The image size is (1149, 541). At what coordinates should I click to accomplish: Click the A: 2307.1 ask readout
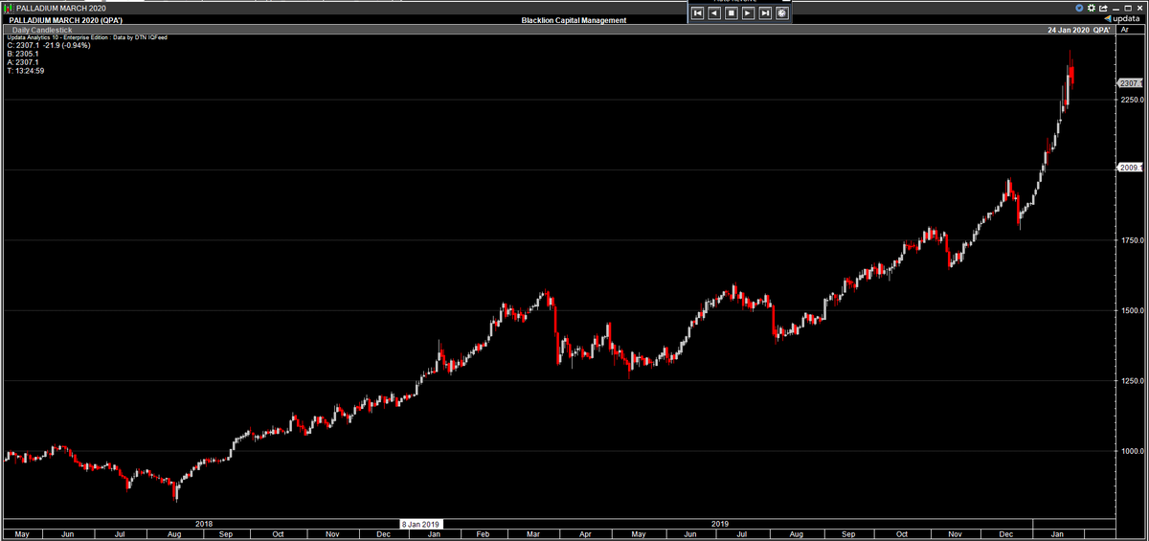(23, 62)
